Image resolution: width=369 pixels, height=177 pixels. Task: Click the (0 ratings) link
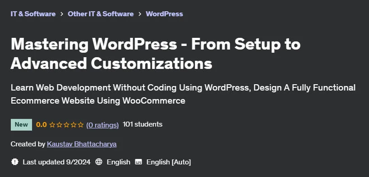[102, 125]
